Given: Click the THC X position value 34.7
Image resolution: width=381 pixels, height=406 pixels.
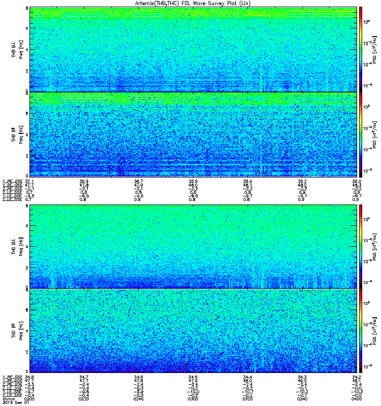Looking at the screenshot, I should [83, 377].
